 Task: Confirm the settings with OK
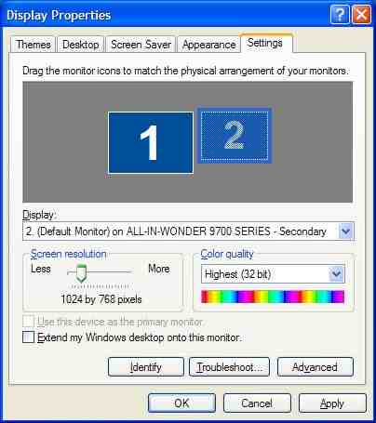pyautogui.click(x=181, y=403)
